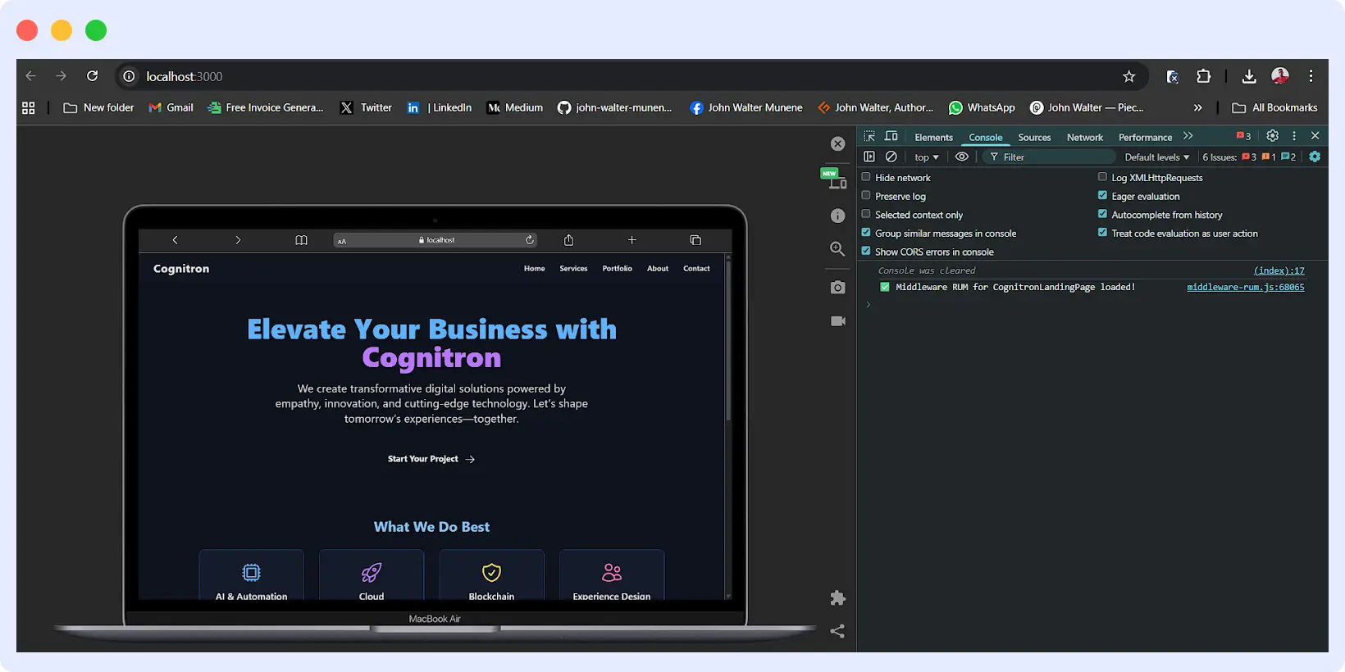Switch to the Network tab
This screenshot has width=1345, height=672.
(x=1084, y=138)
